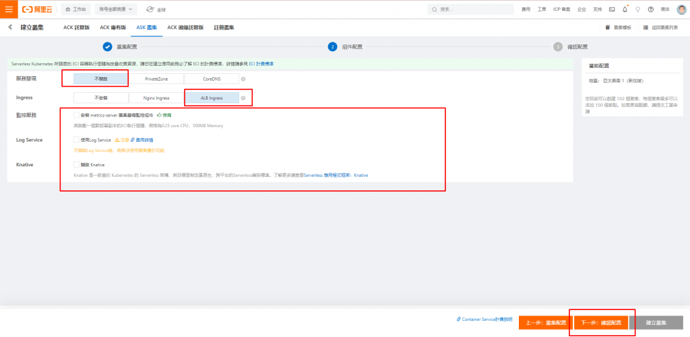Select 不安裝 for Ingress
690x337 pixels.
(101, 98)
